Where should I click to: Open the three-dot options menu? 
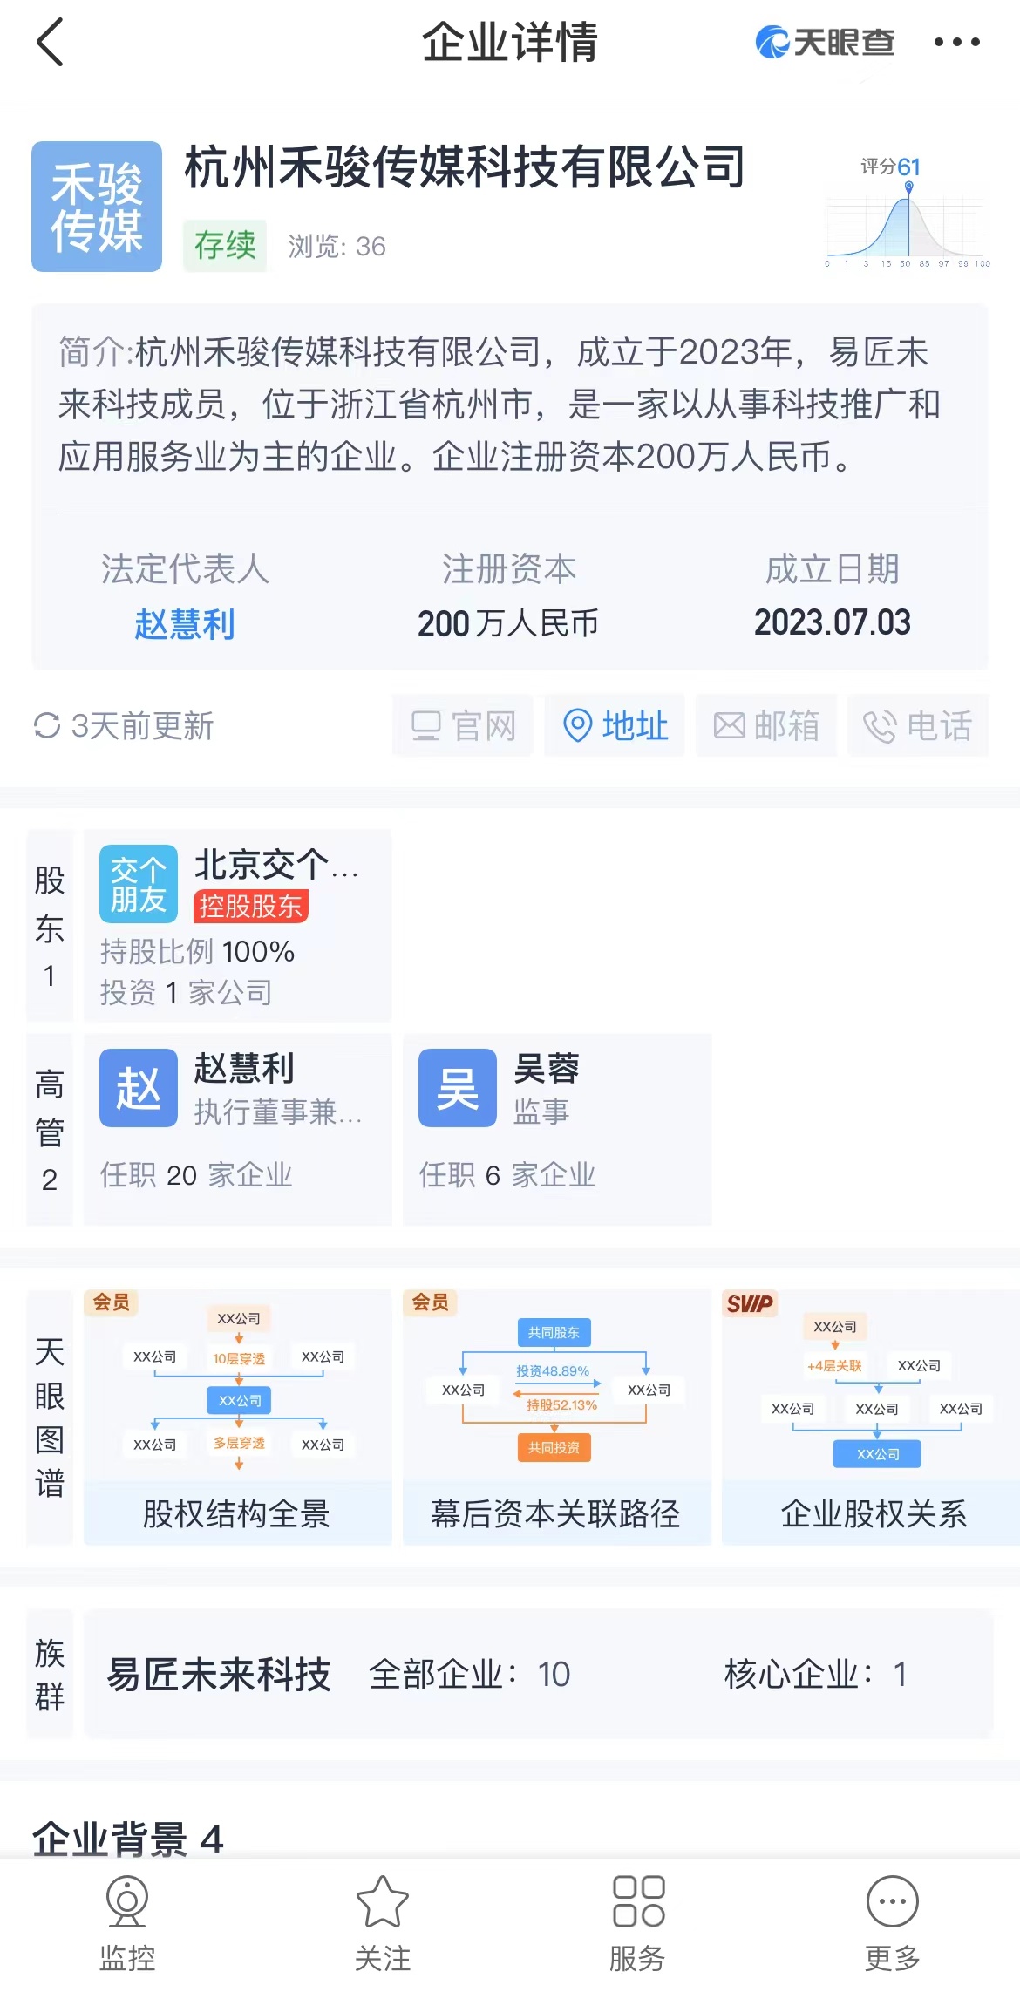pos(956,42)
